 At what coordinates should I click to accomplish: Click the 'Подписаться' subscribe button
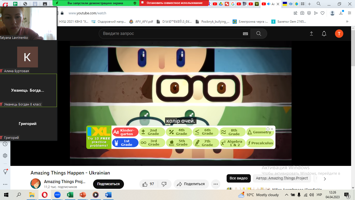tap(108, 184)
